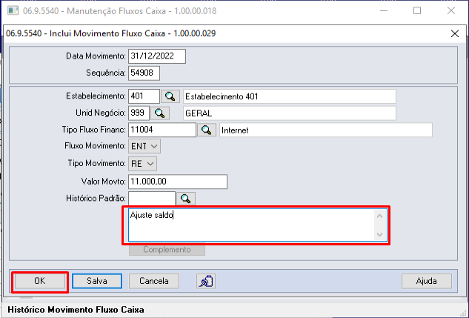Click the icon button beside Cancela

coord(206,281)
